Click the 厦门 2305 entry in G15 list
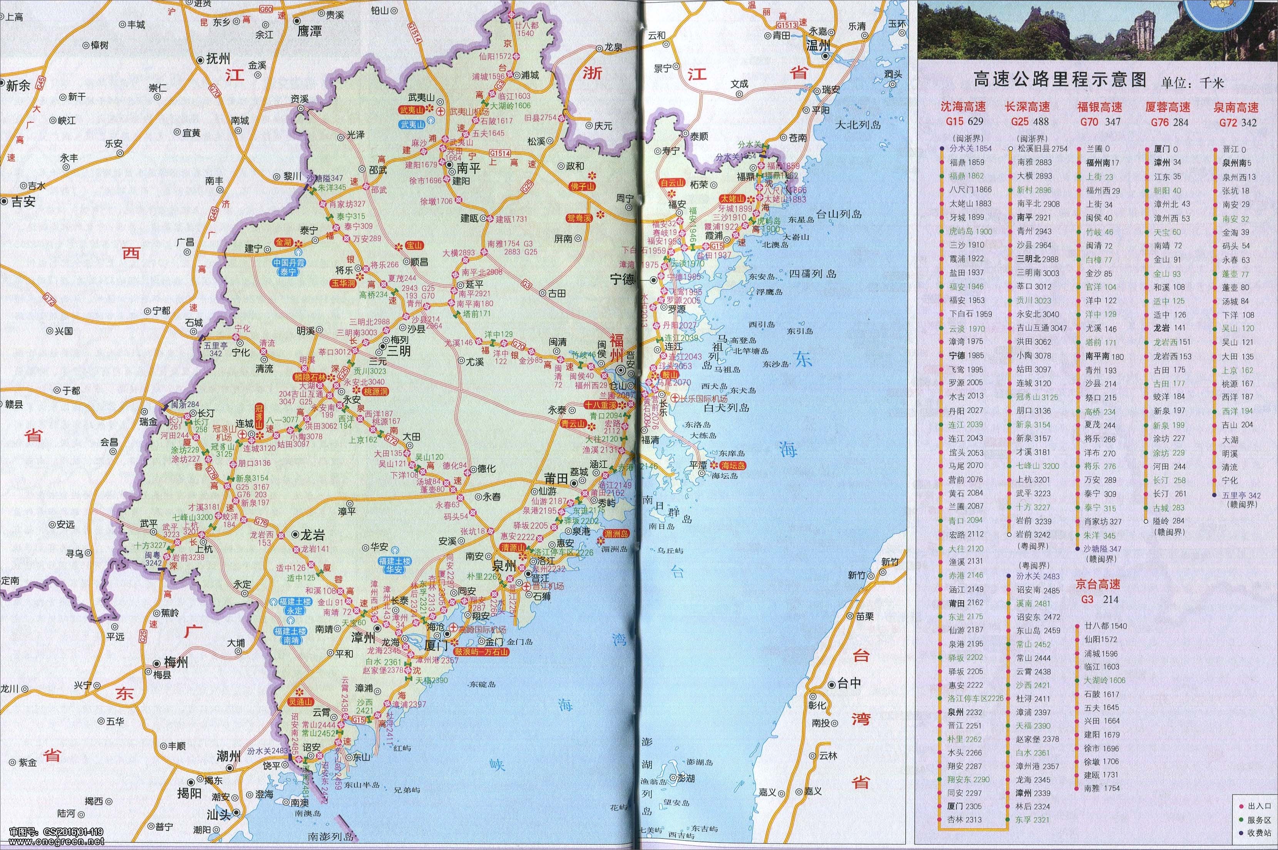 [964, 806]
